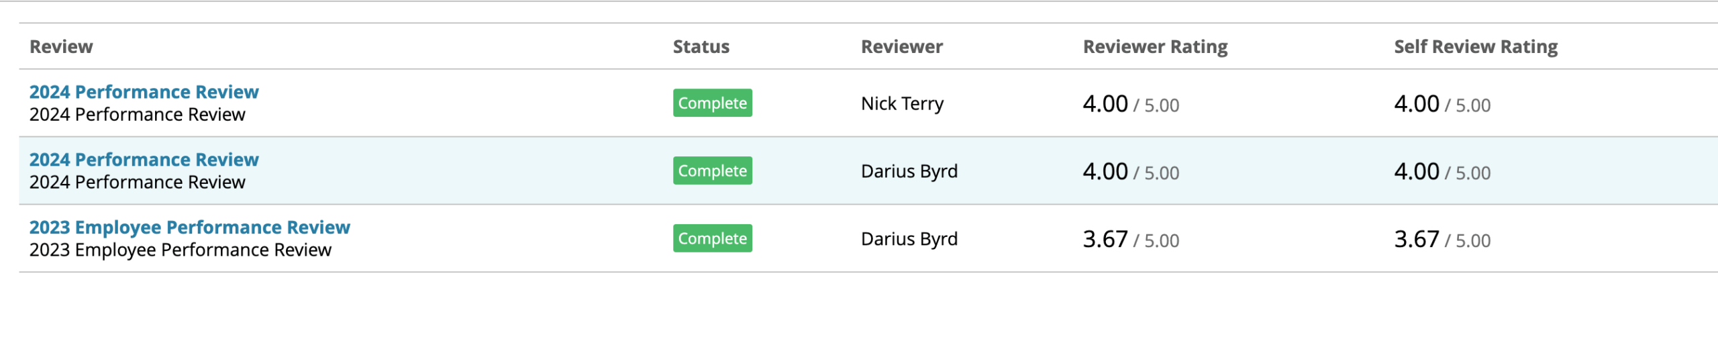The width and height of the screenshot is (1718, 341).
Task: Click Darius Byrd in the 2023 review row
Action: 909,240
